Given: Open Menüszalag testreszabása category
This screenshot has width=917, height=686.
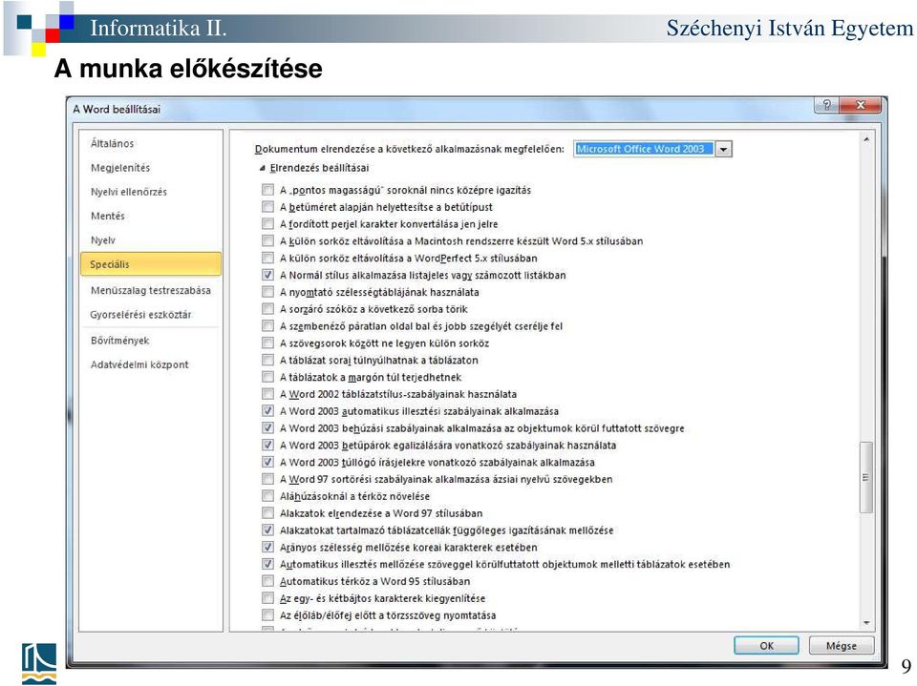Looking at the screenshot, I should (x=151, y=290).
